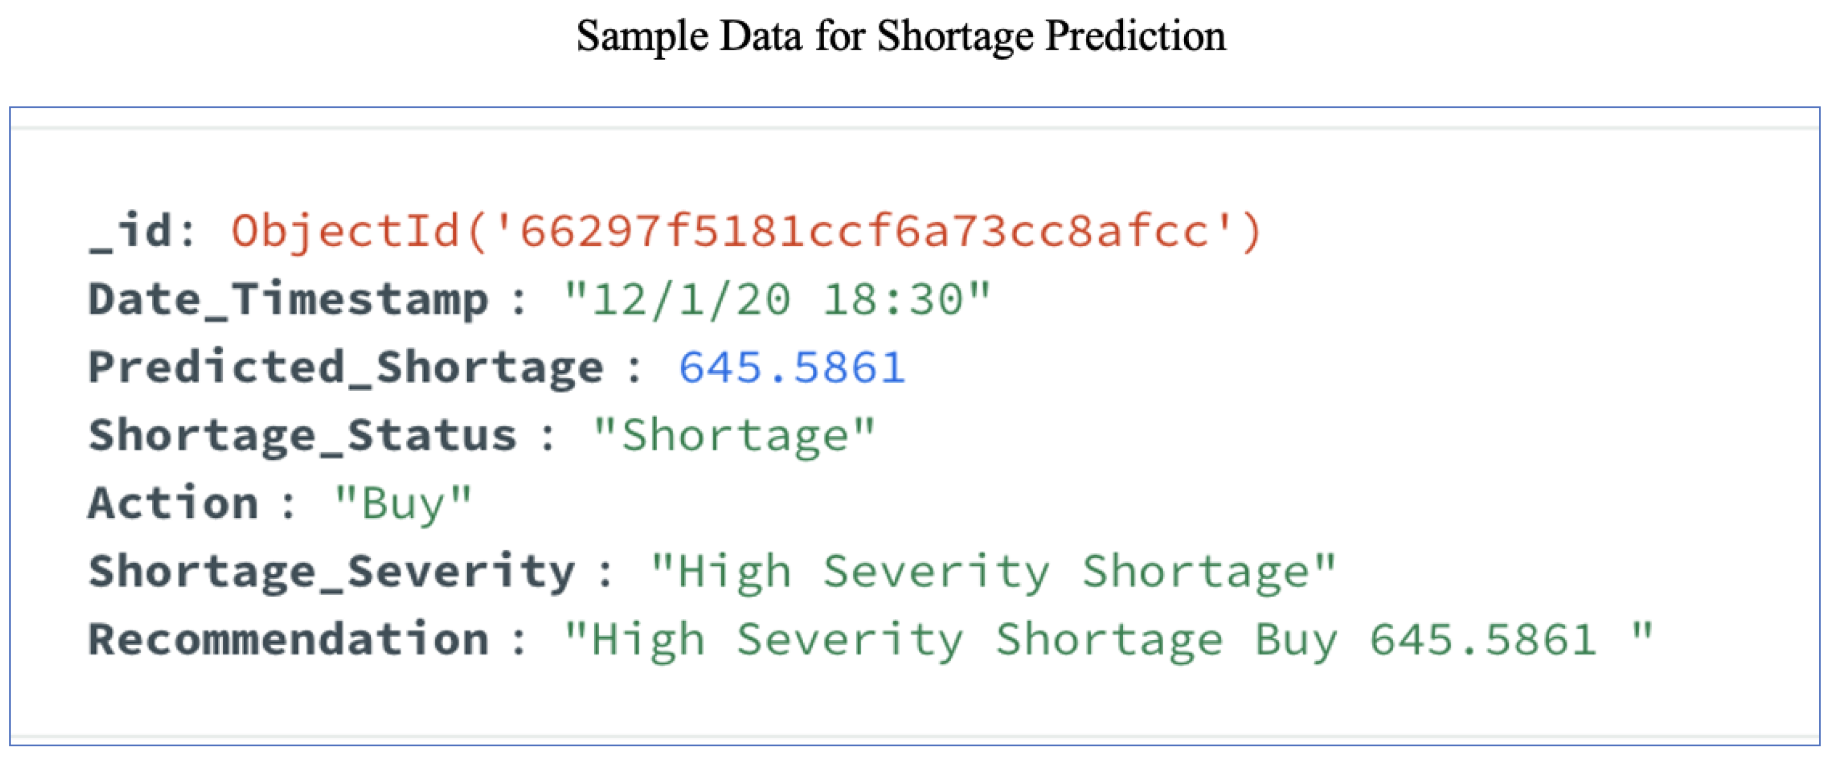The height and width of the screenshot is (761, 1834).
Task: Click the word ObjectId in the _id value
Action: [x=346, y=232]
